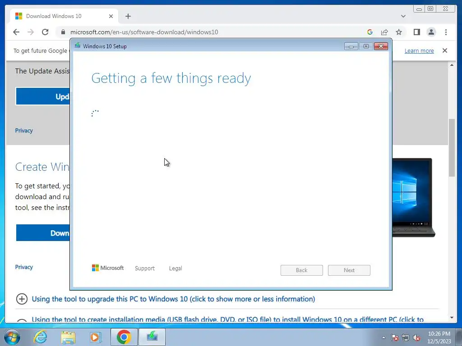Close the Windows 10 Setup window
Screen dimensions: 462x346
[x=381, y=46]
